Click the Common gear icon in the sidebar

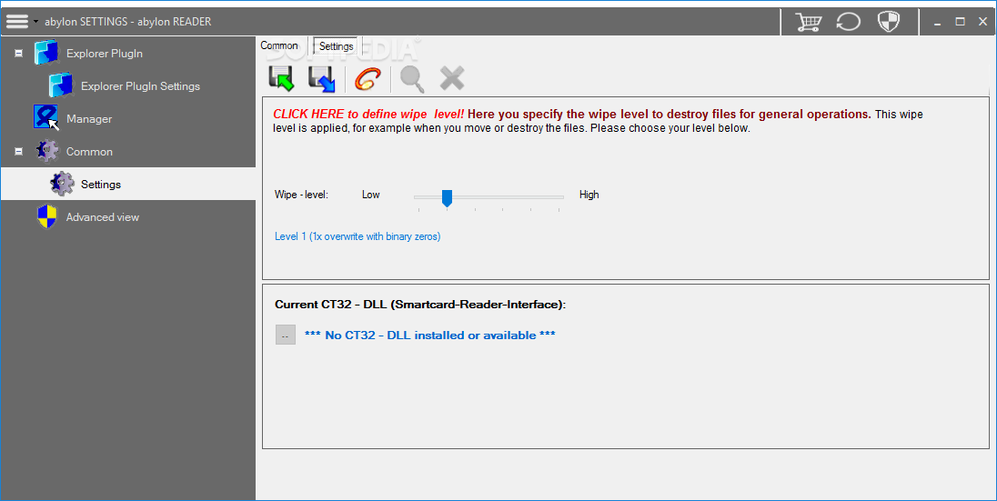click(x=46, y=151)
